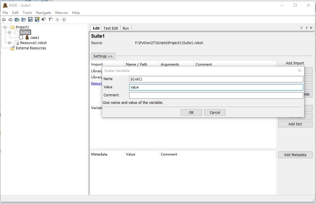316x204 pixels.
Task: Select External Resources in the tree
Action: (x=31, y=48)
